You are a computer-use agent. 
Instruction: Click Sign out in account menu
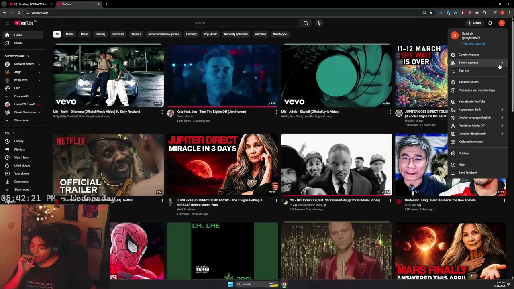tap(477, 71)
